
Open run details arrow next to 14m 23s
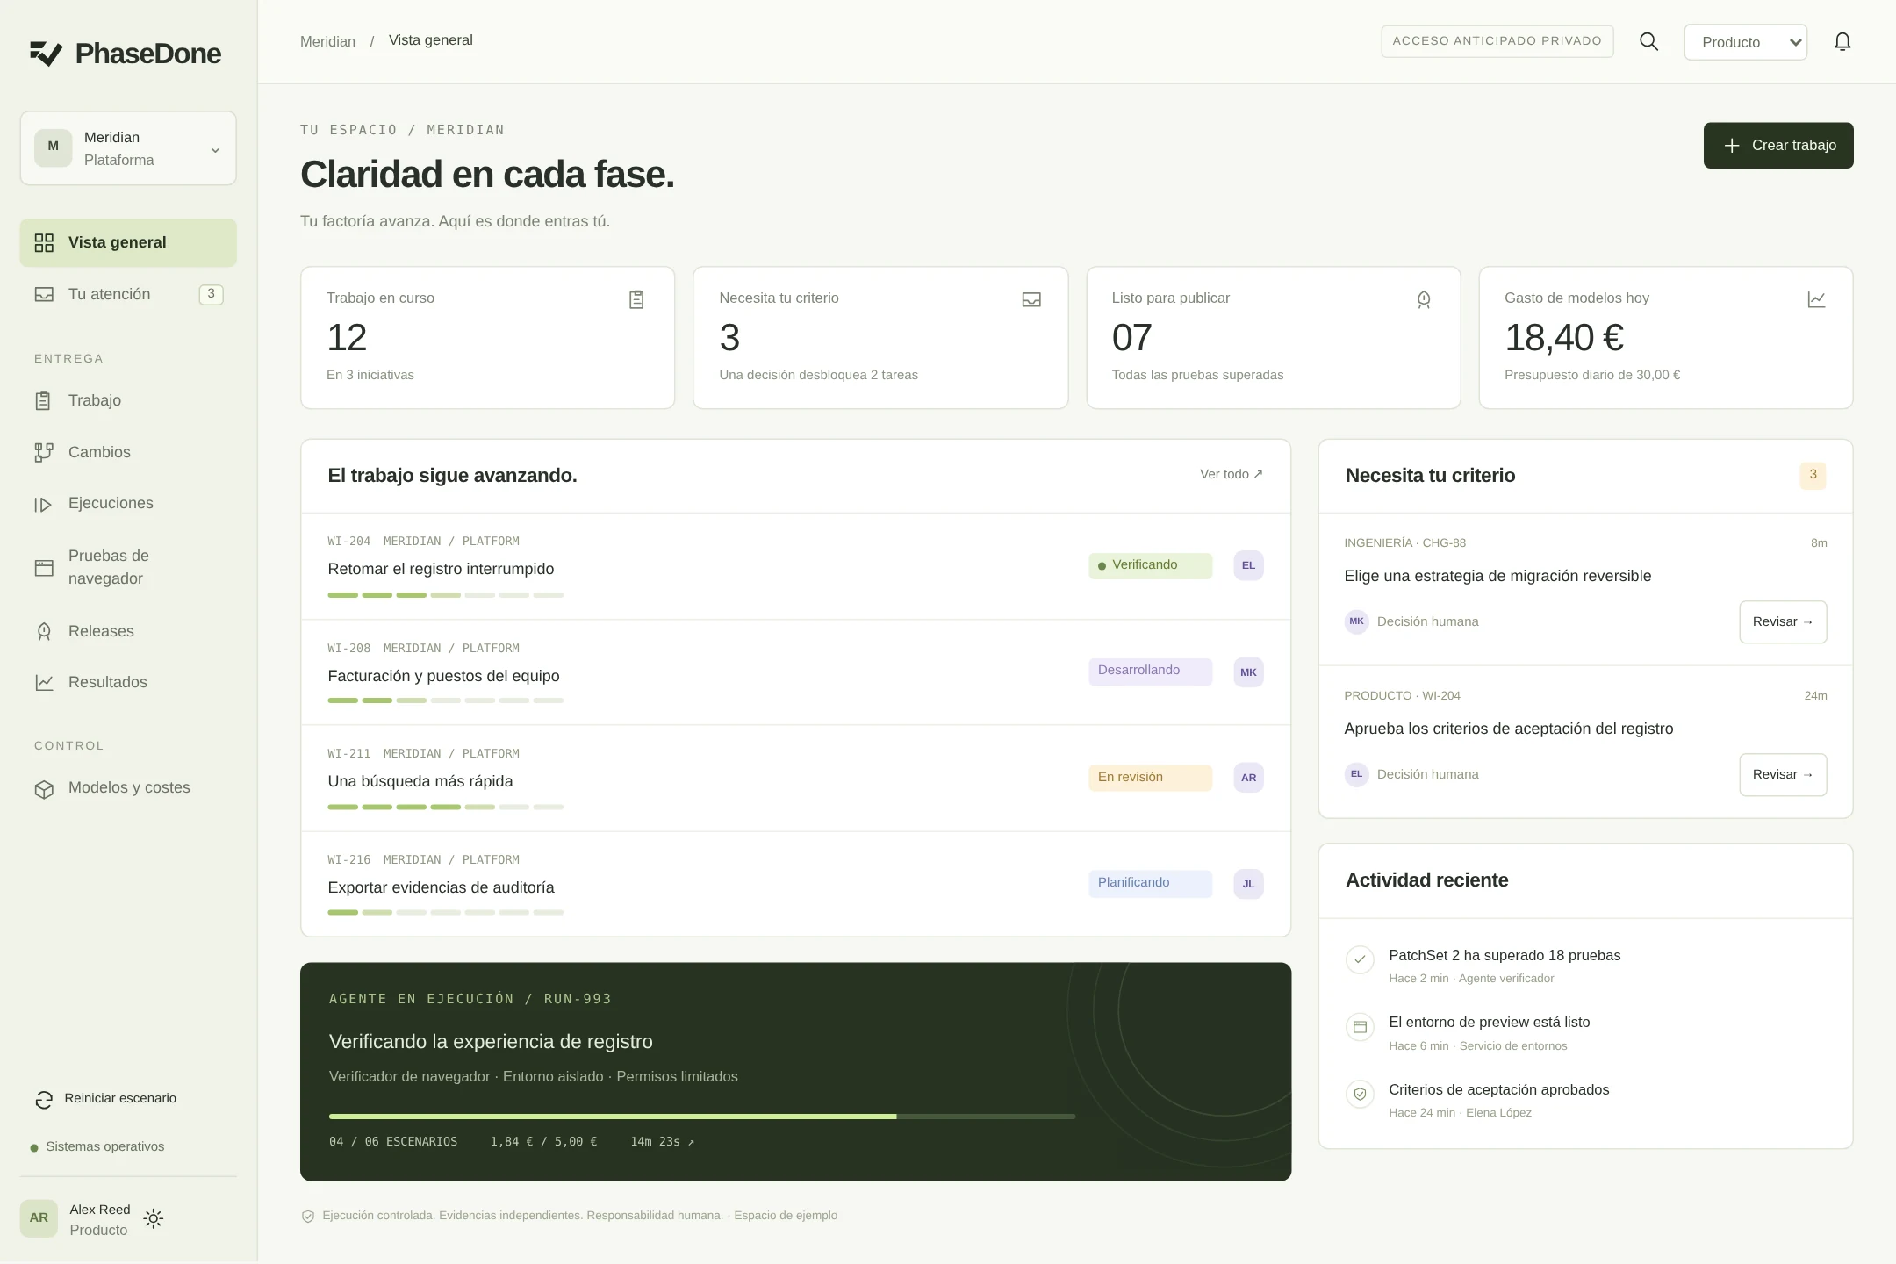tap(691, 1142)
